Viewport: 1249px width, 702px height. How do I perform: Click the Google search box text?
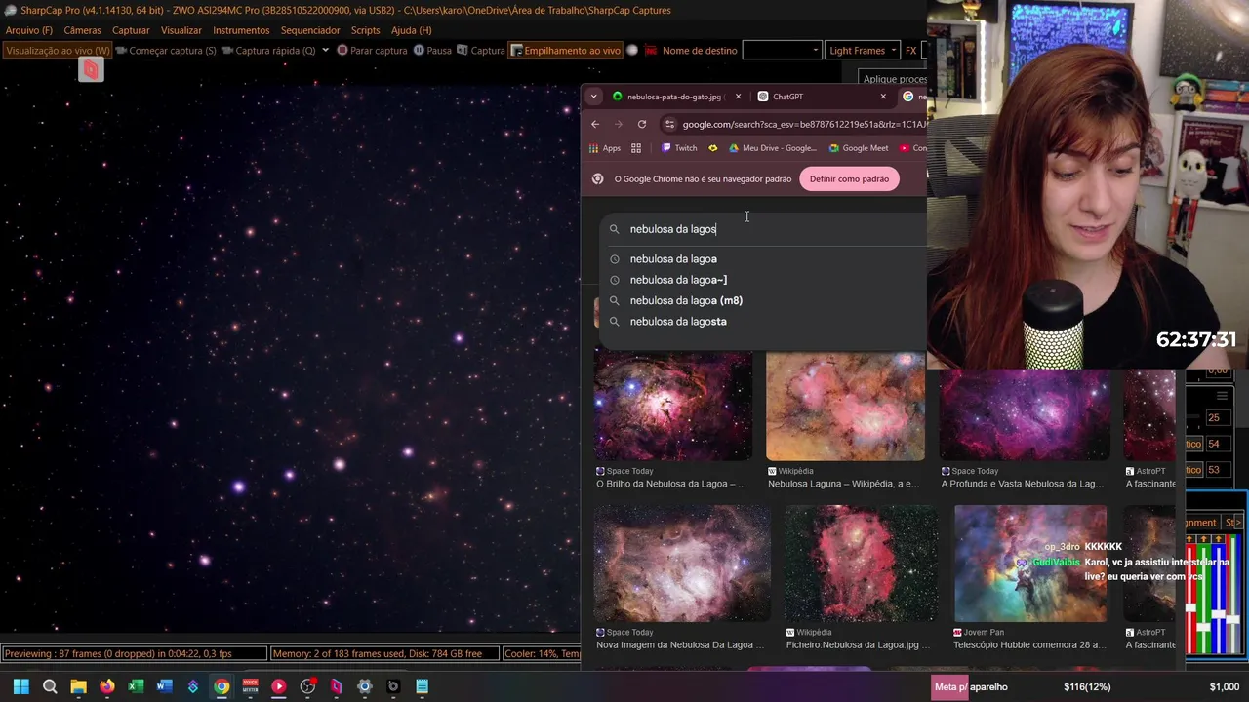coord(673,229)
